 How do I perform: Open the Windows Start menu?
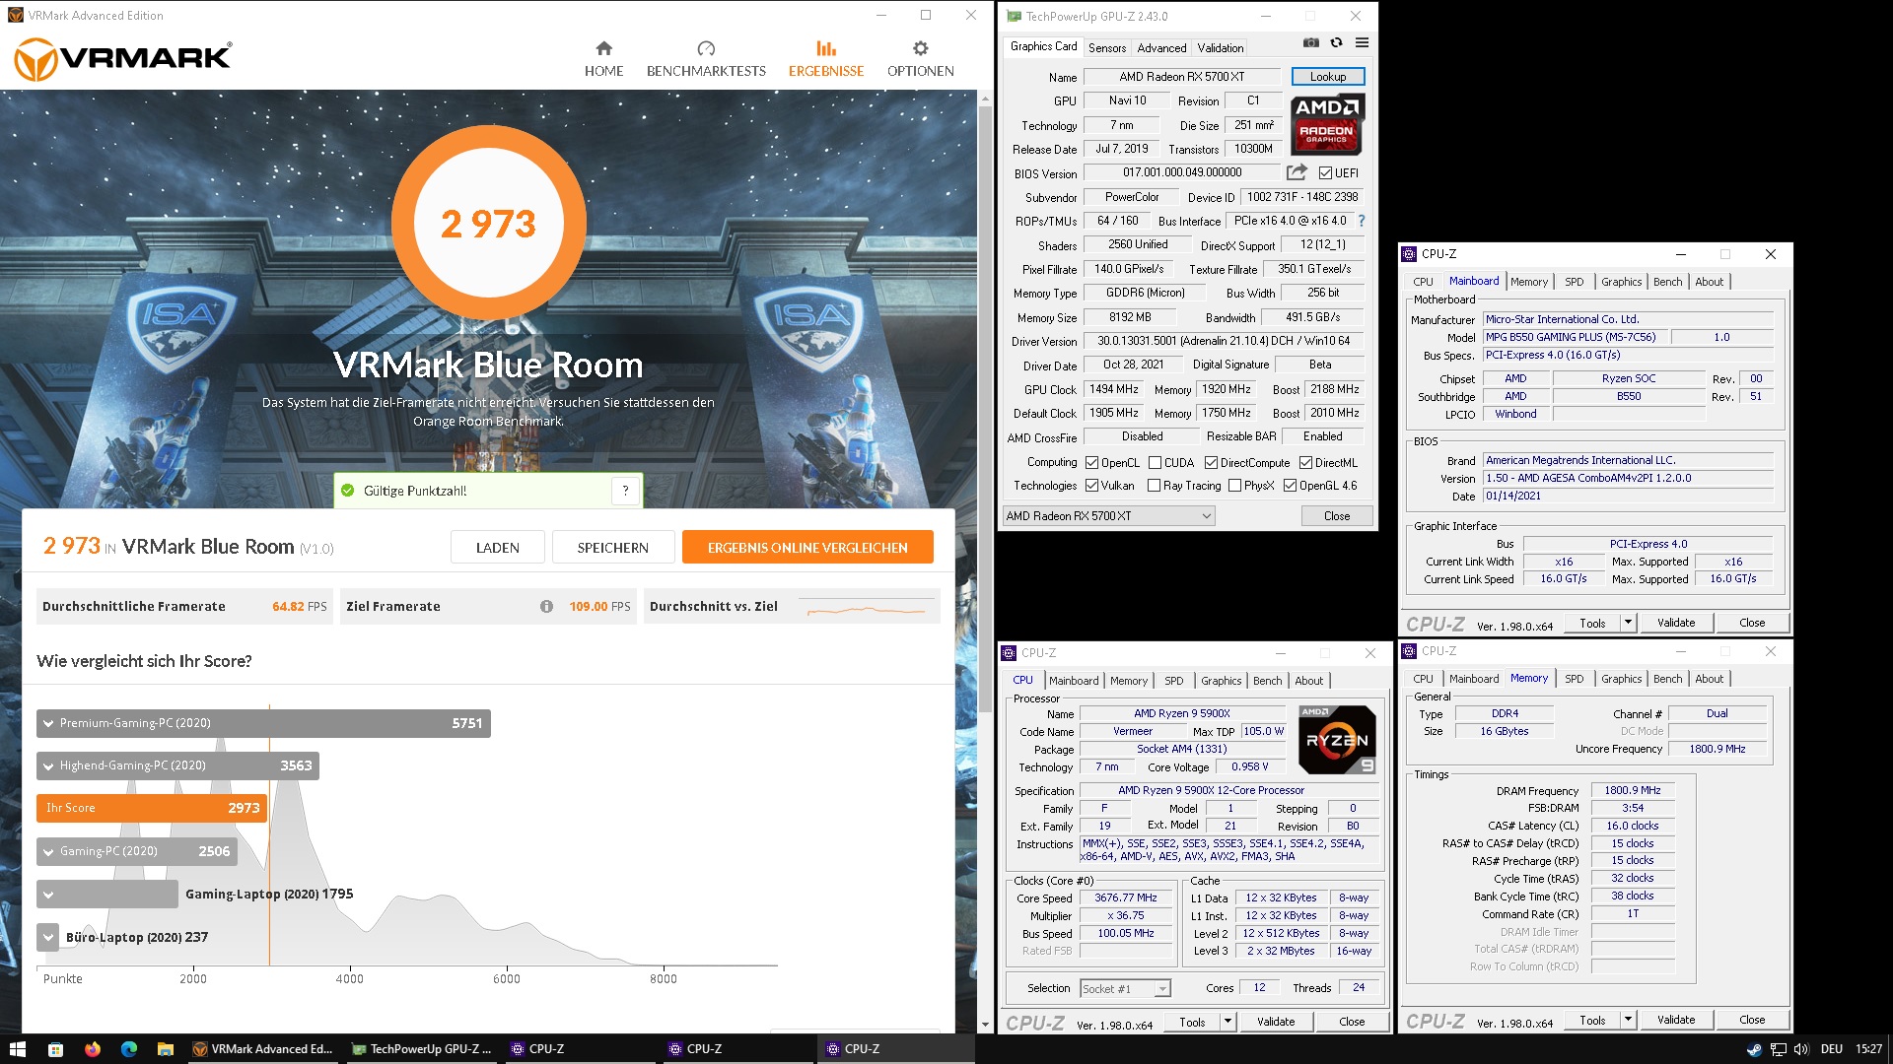(x=17, y=1049)
